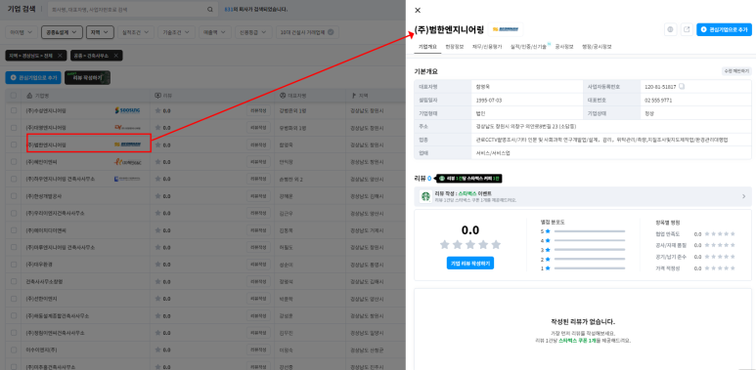Image resolution: width=756 pixels, height=370 pixels.
Task: Open the 마이템 filter dropdown
Action: click(22, 32)
